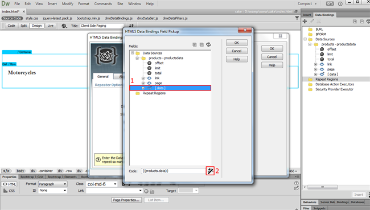Open the General tab in Data Bindings dialog
370x210 pixels.
point(103,76)
